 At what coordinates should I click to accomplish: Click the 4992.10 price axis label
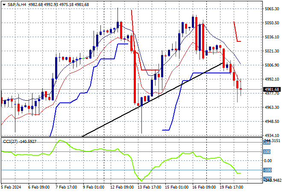272,79
